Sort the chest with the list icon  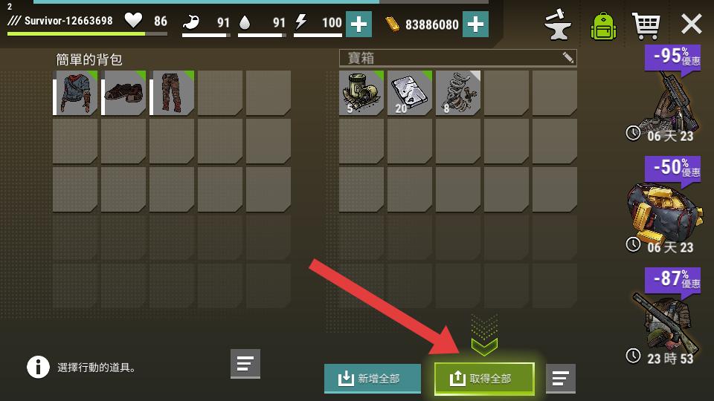click(561, 378)
